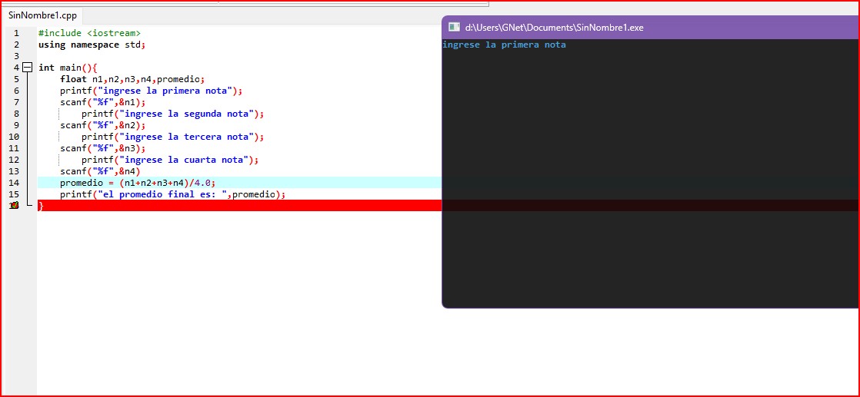Click the 'using namespace std' line

pyautogui.click(x=92, y=45)
